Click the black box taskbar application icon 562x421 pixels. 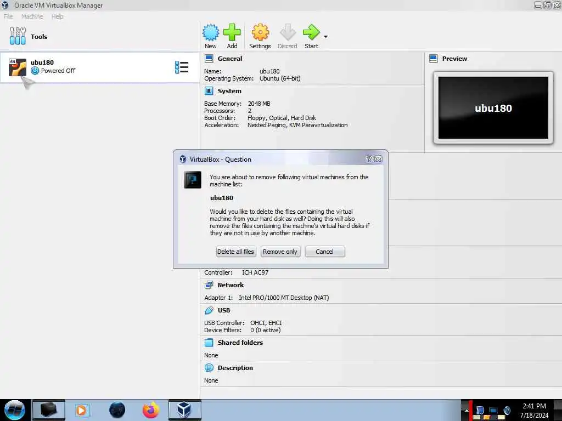pos(49,410)
